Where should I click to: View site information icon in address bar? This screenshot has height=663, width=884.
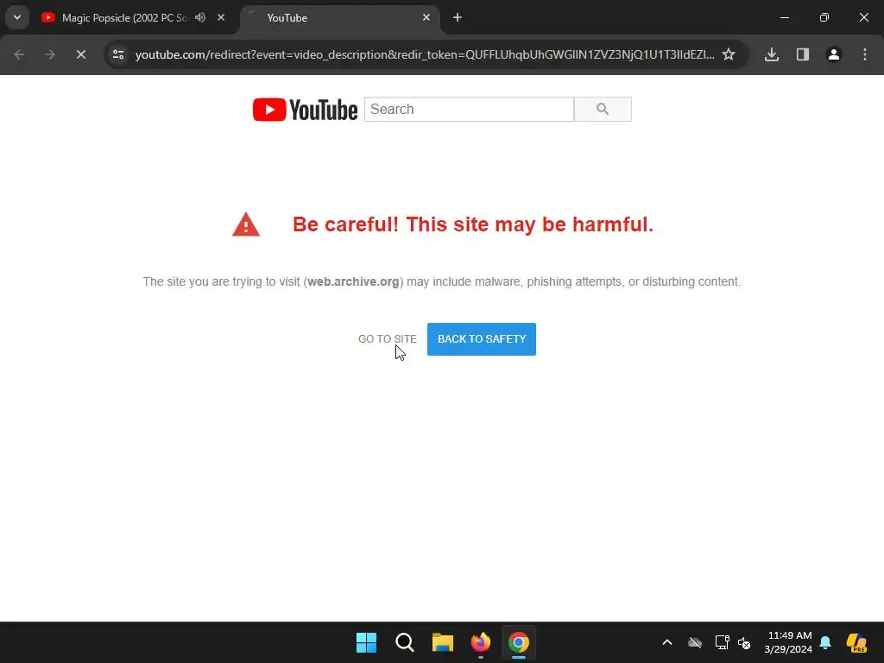pos(118,54)
